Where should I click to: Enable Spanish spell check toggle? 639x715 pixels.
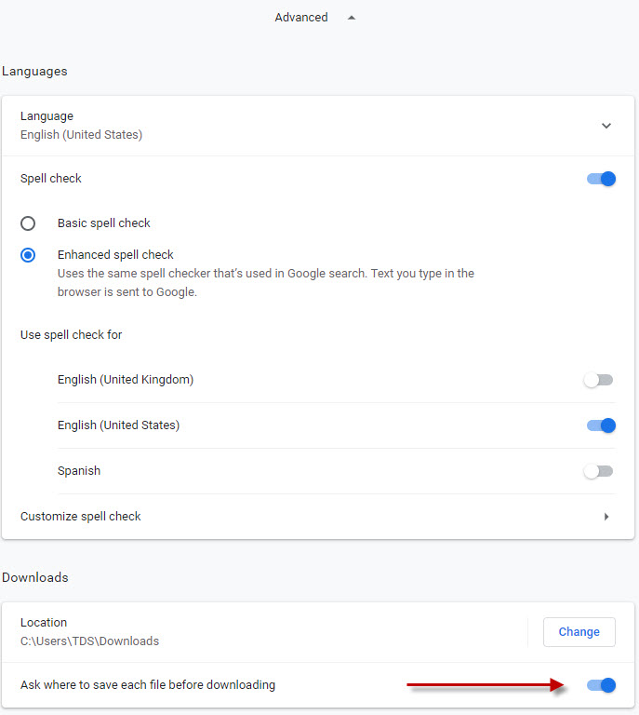pos(598,471)
